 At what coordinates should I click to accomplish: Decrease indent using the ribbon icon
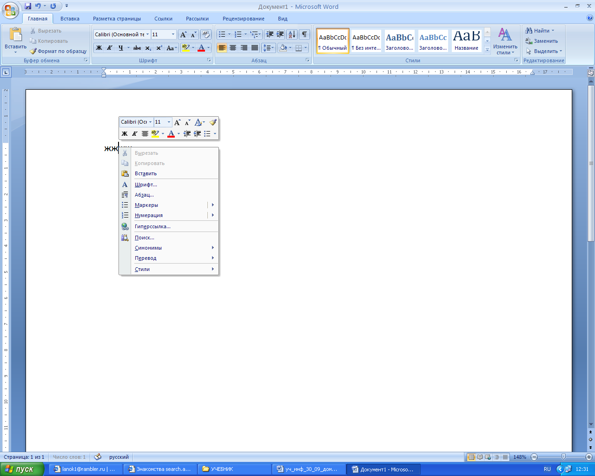[x=270, y=34]
